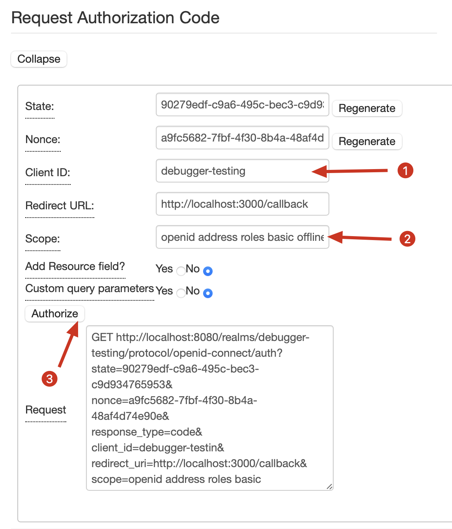
Task: Regenerate the State value
Action: (x=367, y=108)
